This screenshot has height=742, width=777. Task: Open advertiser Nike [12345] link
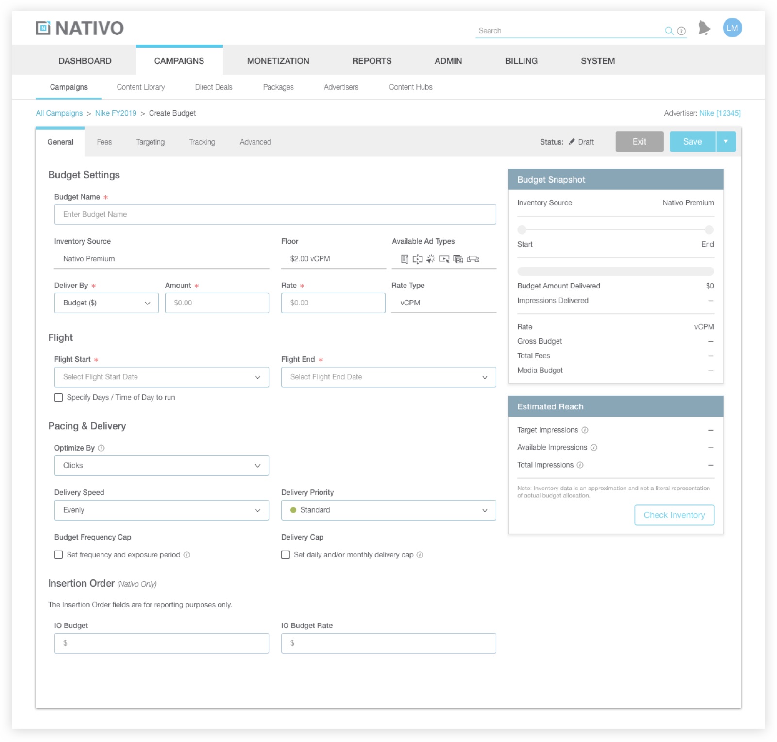(x=720, y=113)
